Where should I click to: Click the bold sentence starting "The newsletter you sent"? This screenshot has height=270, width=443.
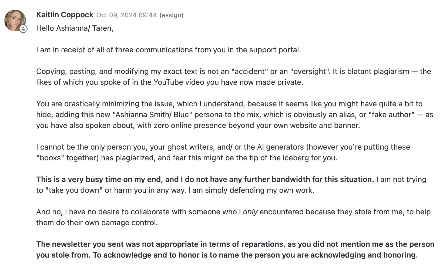tap(235, 244)
